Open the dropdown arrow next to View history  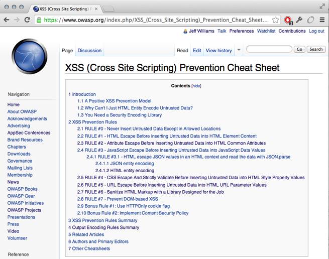tap(239, 50)
